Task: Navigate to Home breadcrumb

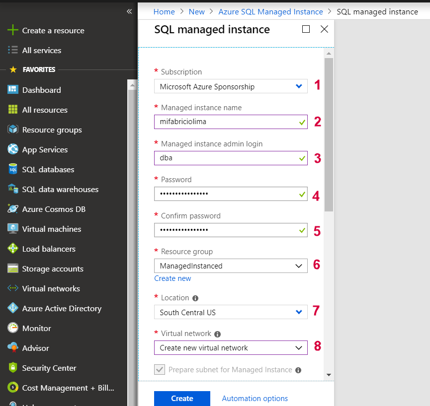Action: (164, 11)
